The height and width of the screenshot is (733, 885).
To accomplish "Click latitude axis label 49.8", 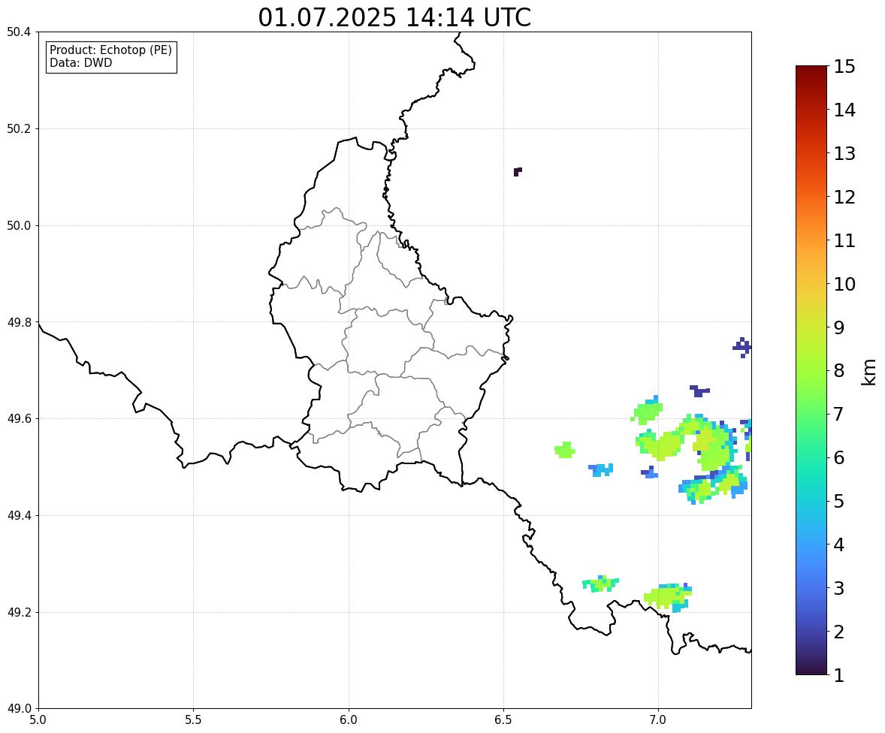I will tap(19, 322).
